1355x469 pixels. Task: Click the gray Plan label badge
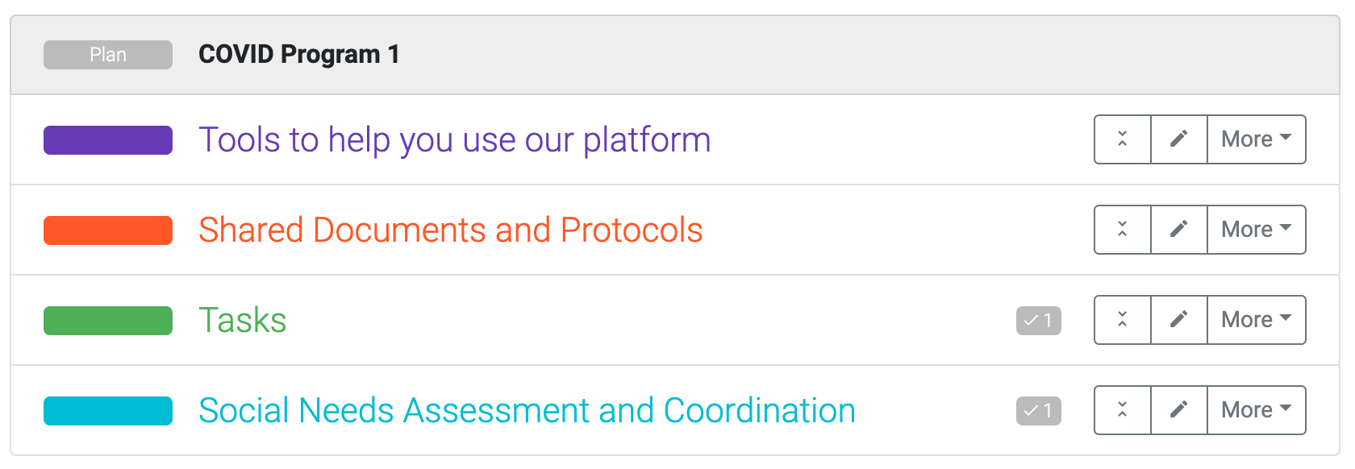(x=108, y=55)
